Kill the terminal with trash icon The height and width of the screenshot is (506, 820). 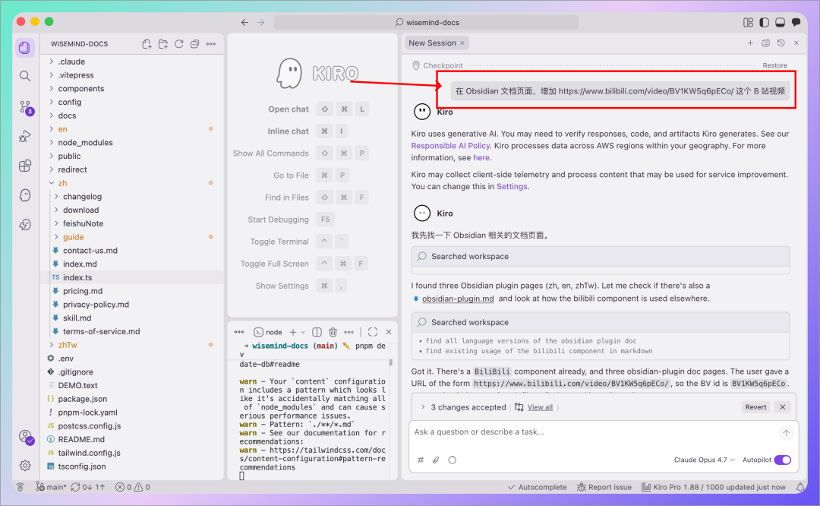point(333,332)
